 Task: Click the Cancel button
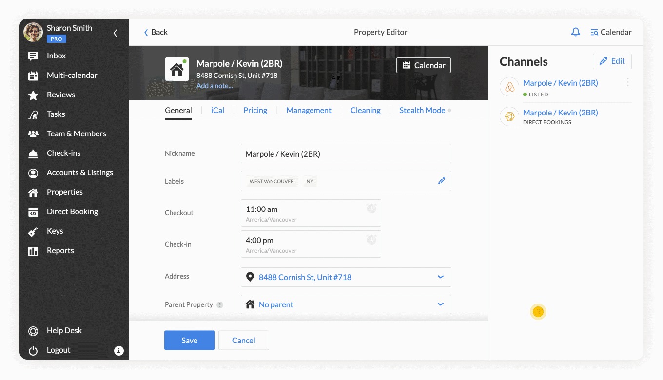tap(243, 340)
